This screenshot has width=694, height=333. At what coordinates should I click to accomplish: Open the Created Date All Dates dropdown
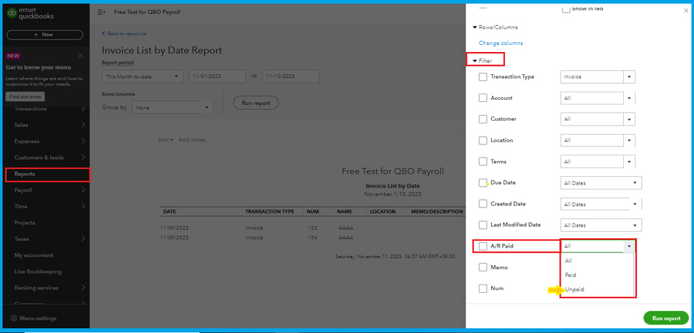click(601, 205)
